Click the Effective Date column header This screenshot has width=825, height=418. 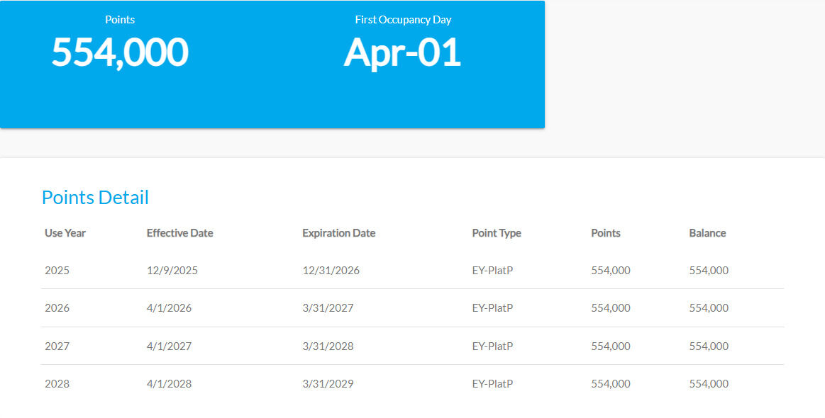180,233
